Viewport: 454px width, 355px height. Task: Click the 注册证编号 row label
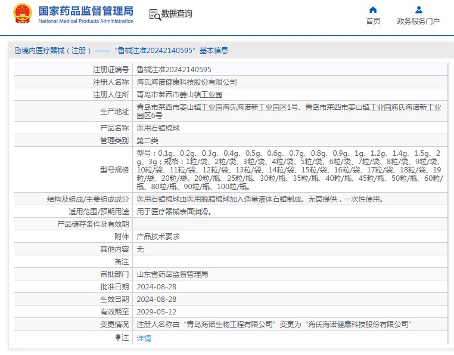(111, 70)
